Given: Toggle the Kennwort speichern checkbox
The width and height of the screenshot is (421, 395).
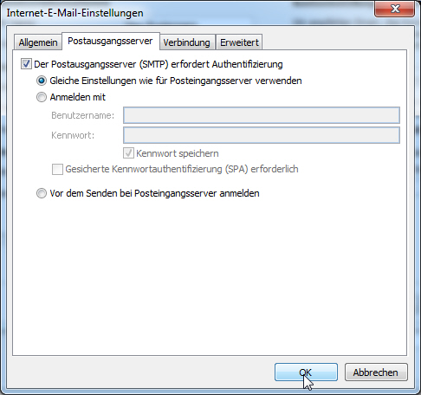Looking at the screenshot, I should (x=128, y=153).
